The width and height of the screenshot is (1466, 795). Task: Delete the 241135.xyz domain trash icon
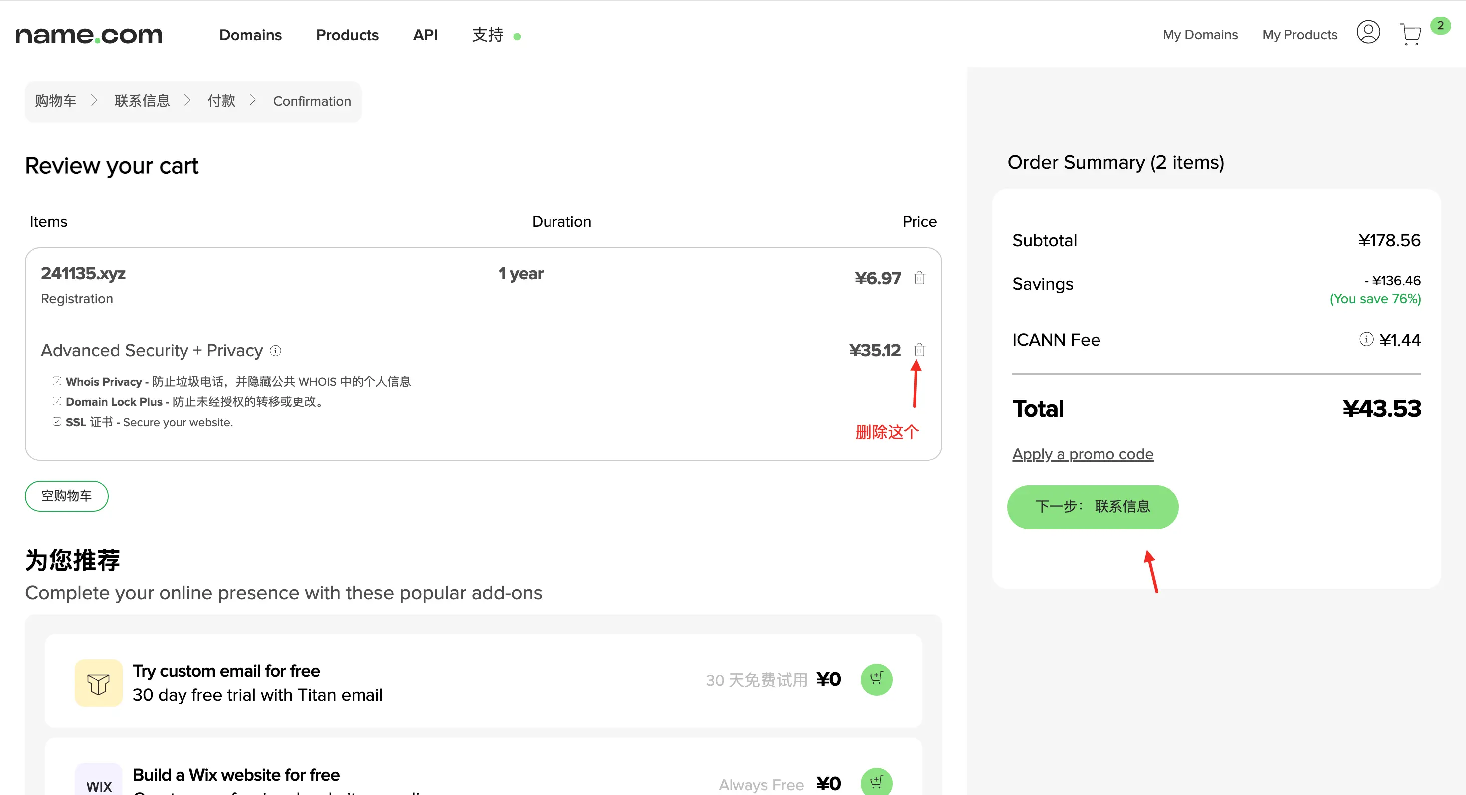coord(919,278)
